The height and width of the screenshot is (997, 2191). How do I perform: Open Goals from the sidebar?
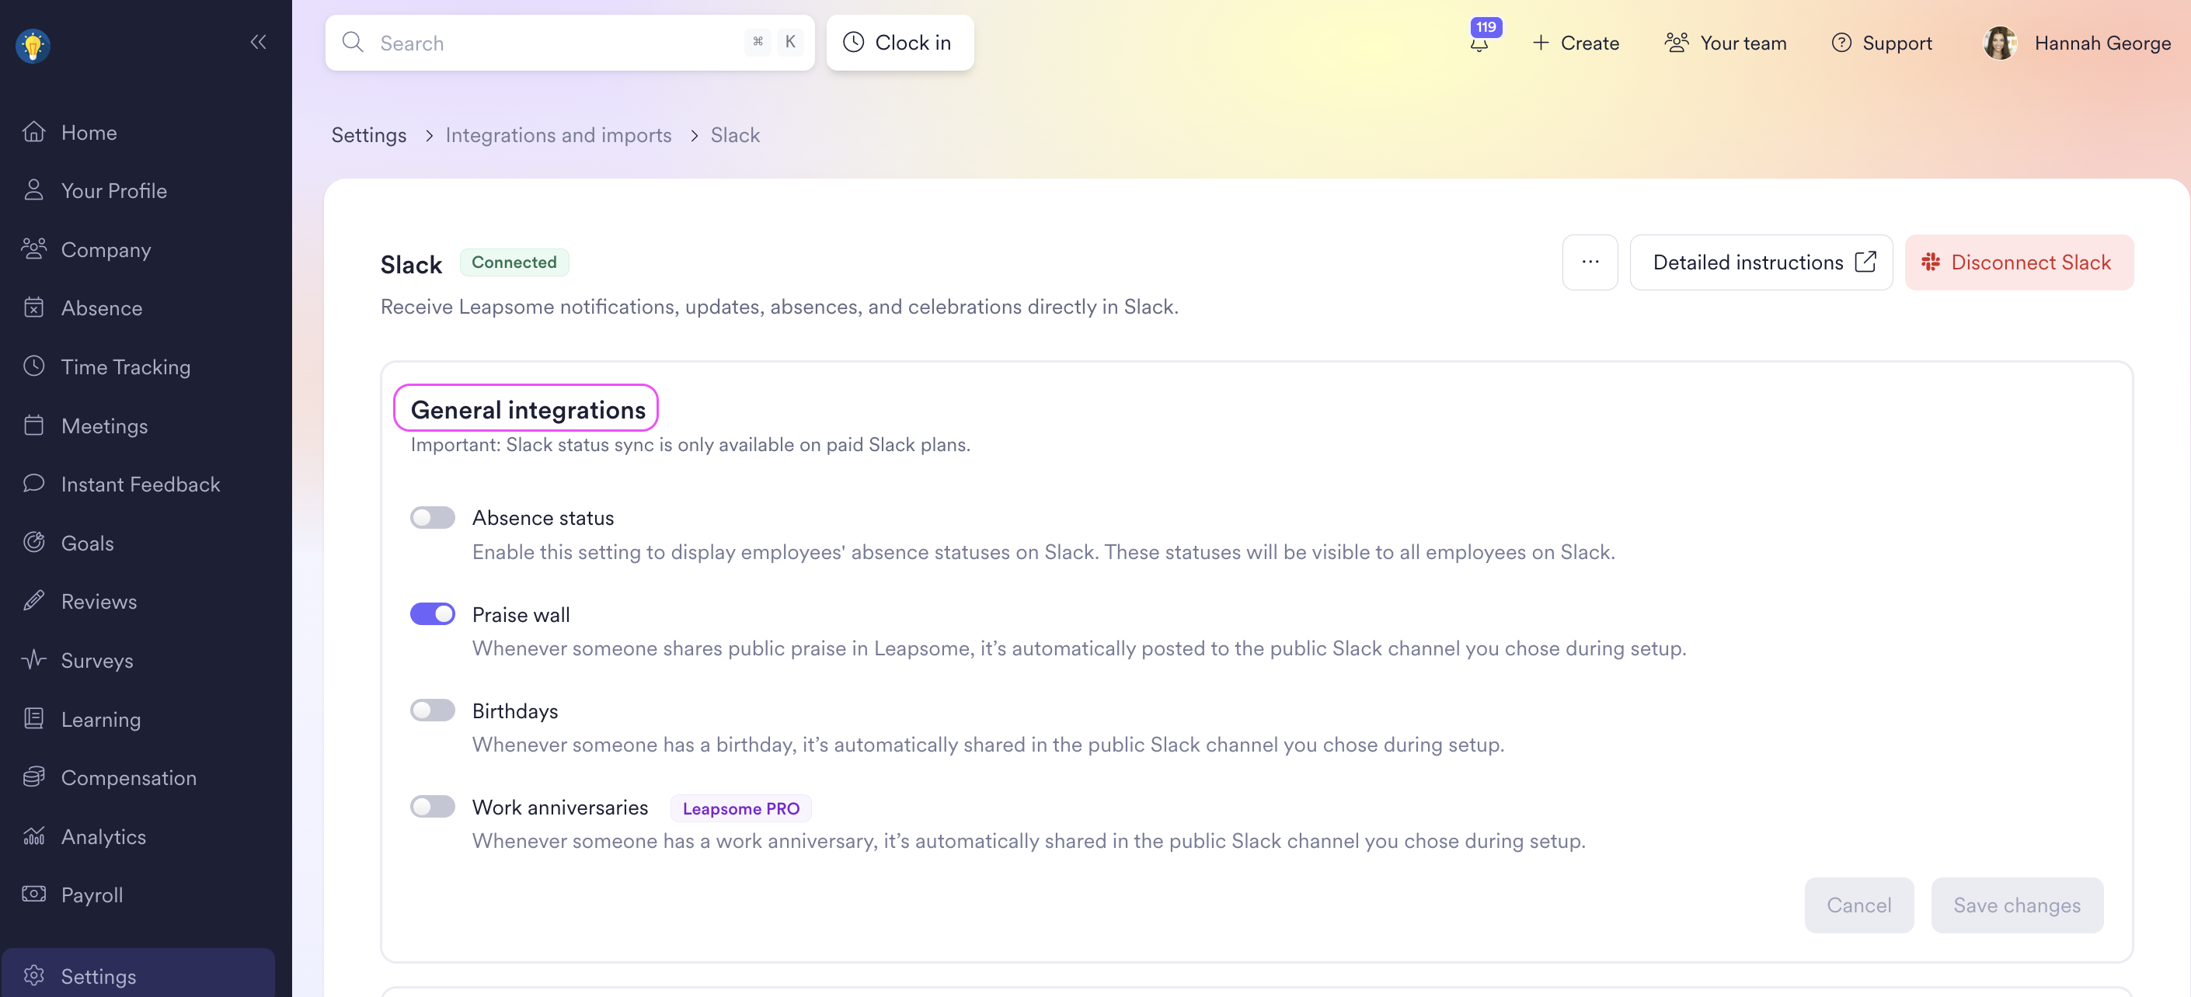(x=87, y=543)
